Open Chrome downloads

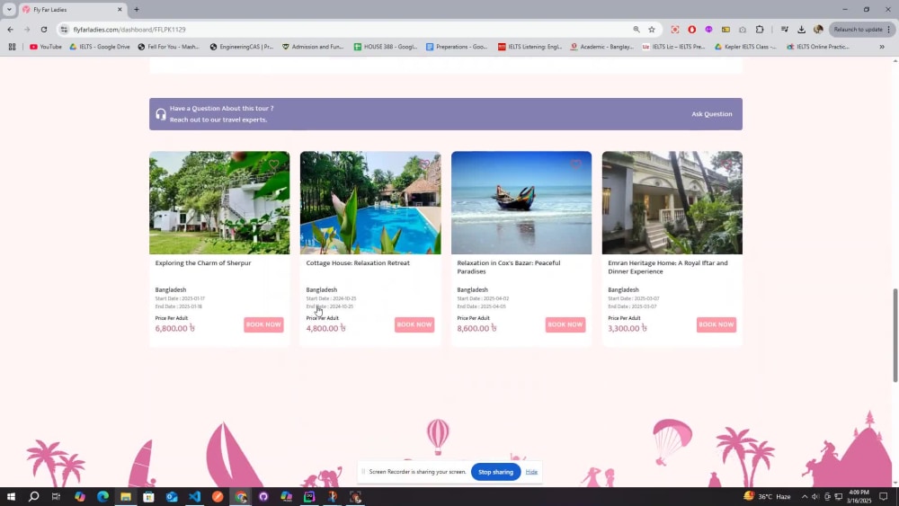802,30
